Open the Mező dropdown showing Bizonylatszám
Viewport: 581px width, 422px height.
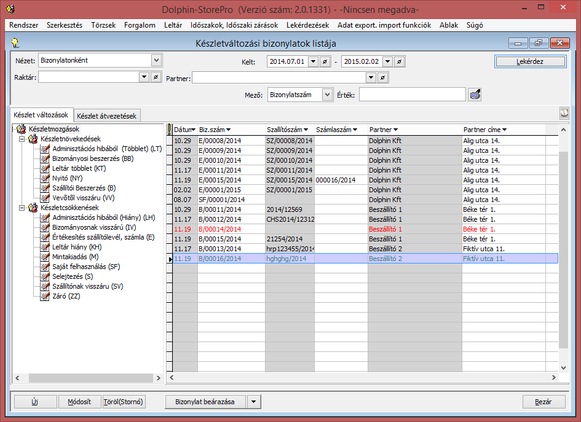[x=327, y=95]
